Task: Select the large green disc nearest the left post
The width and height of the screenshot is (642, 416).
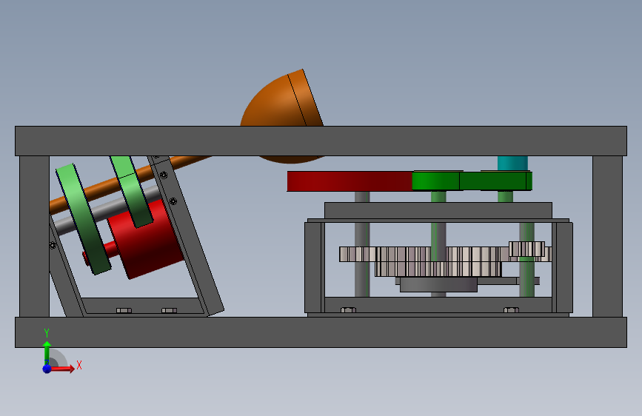Action: pyautogui.click(x=84, y=219)
